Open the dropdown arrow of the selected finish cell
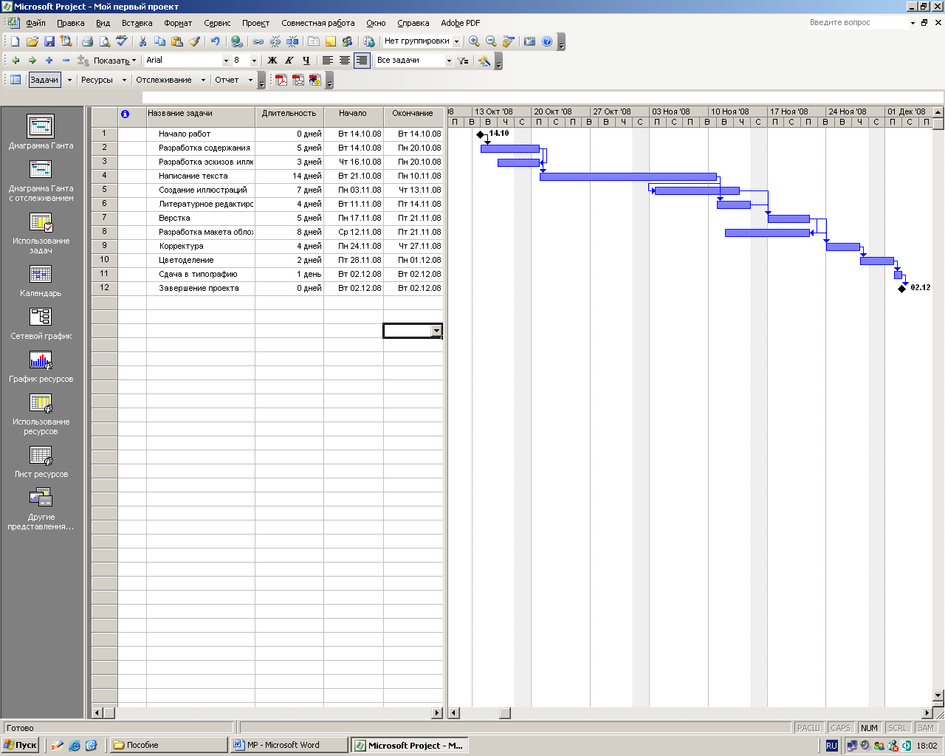 tap(436, 331)
